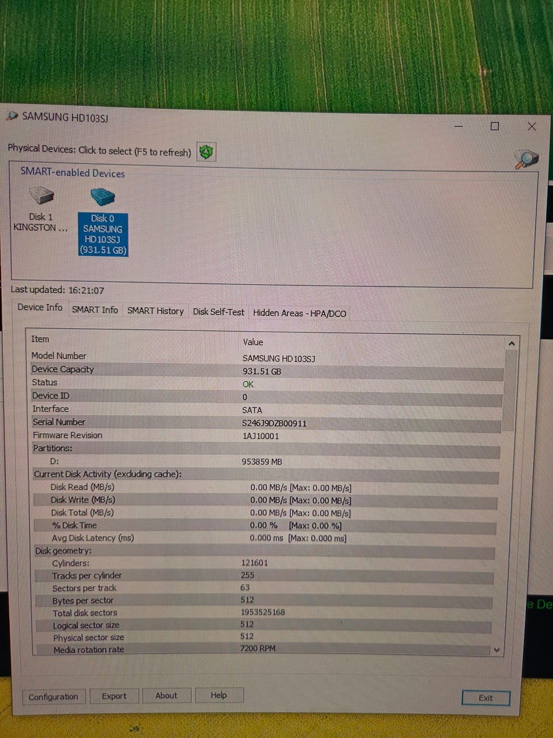Click the device info list scrollbar thumb
Image resolution: width=553 pixels, height=738 pixels.
tap(509, 391)
